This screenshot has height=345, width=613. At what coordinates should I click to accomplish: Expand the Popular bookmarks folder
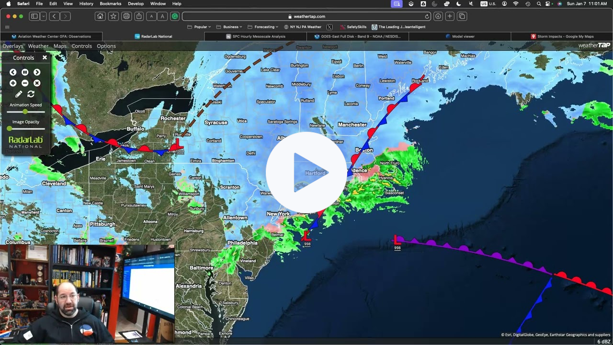[x=200, y=27]
